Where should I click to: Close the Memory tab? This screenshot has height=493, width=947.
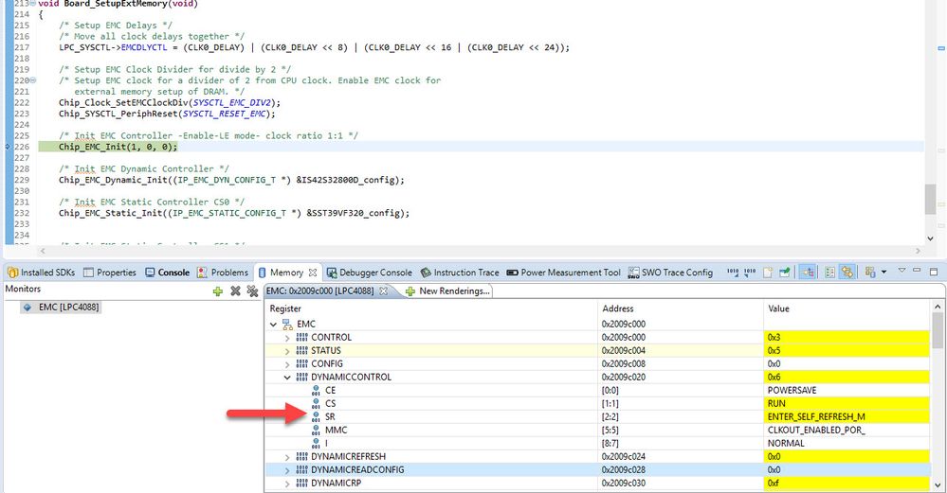pyautogui.click(x=313, y=273)
